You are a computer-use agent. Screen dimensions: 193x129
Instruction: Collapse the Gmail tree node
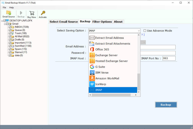[5, 24]
